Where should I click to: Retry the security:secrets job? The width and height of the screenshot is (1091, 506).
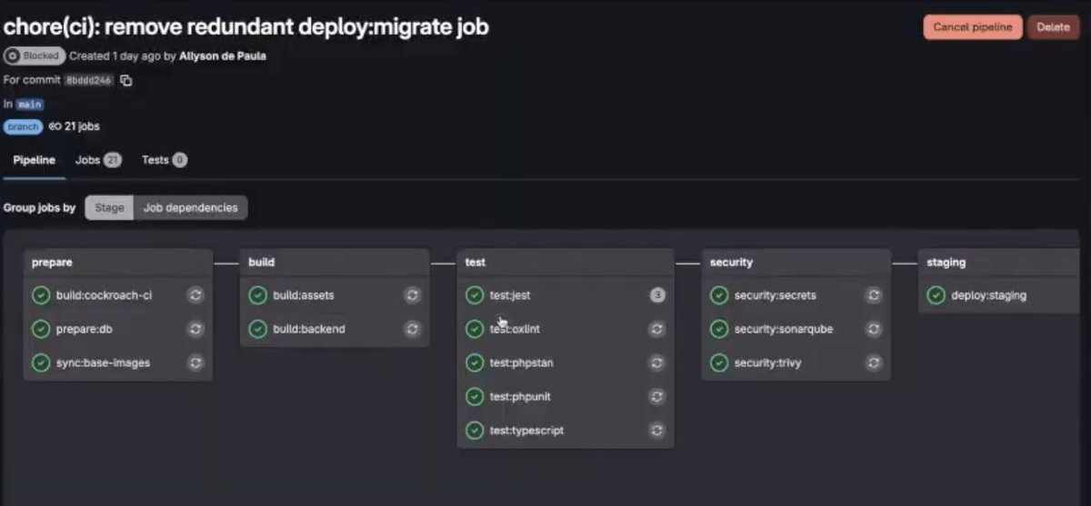874,295
